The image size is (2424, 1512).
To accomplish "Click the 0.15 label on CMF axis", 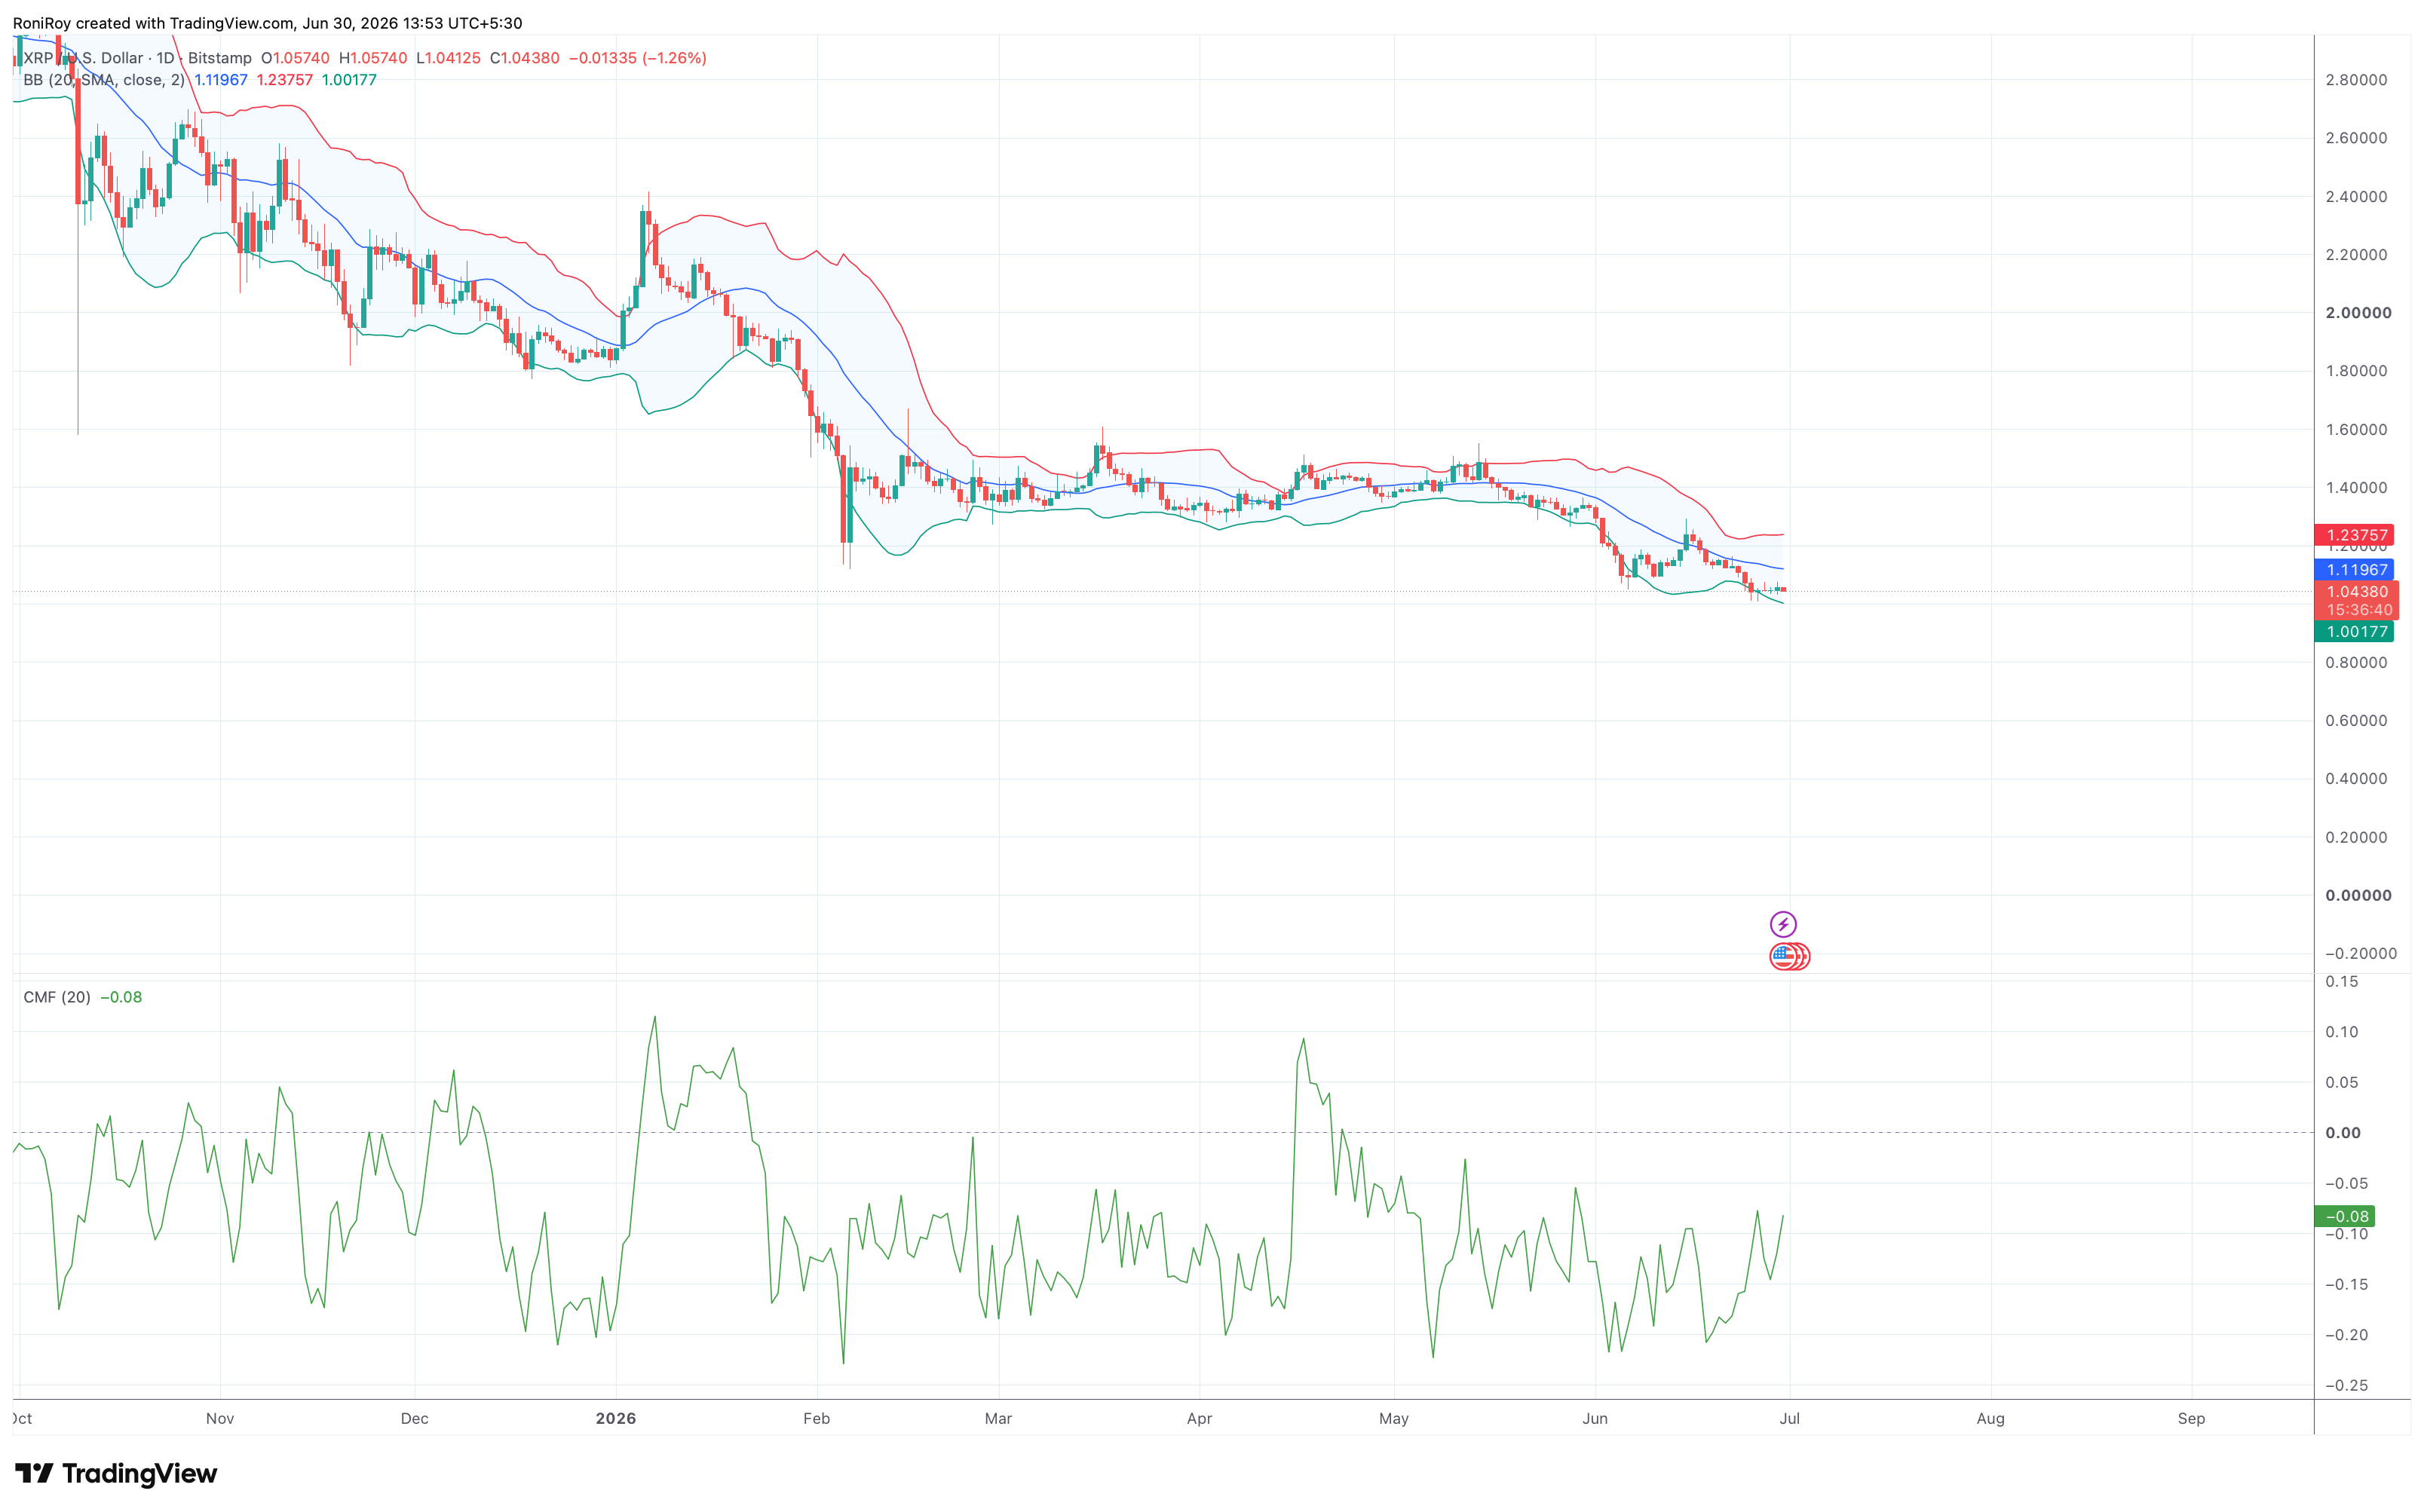I will (2342, 981).
